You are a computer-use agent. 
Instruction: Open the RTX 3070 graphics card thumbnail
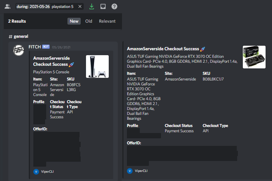point(254,57)
